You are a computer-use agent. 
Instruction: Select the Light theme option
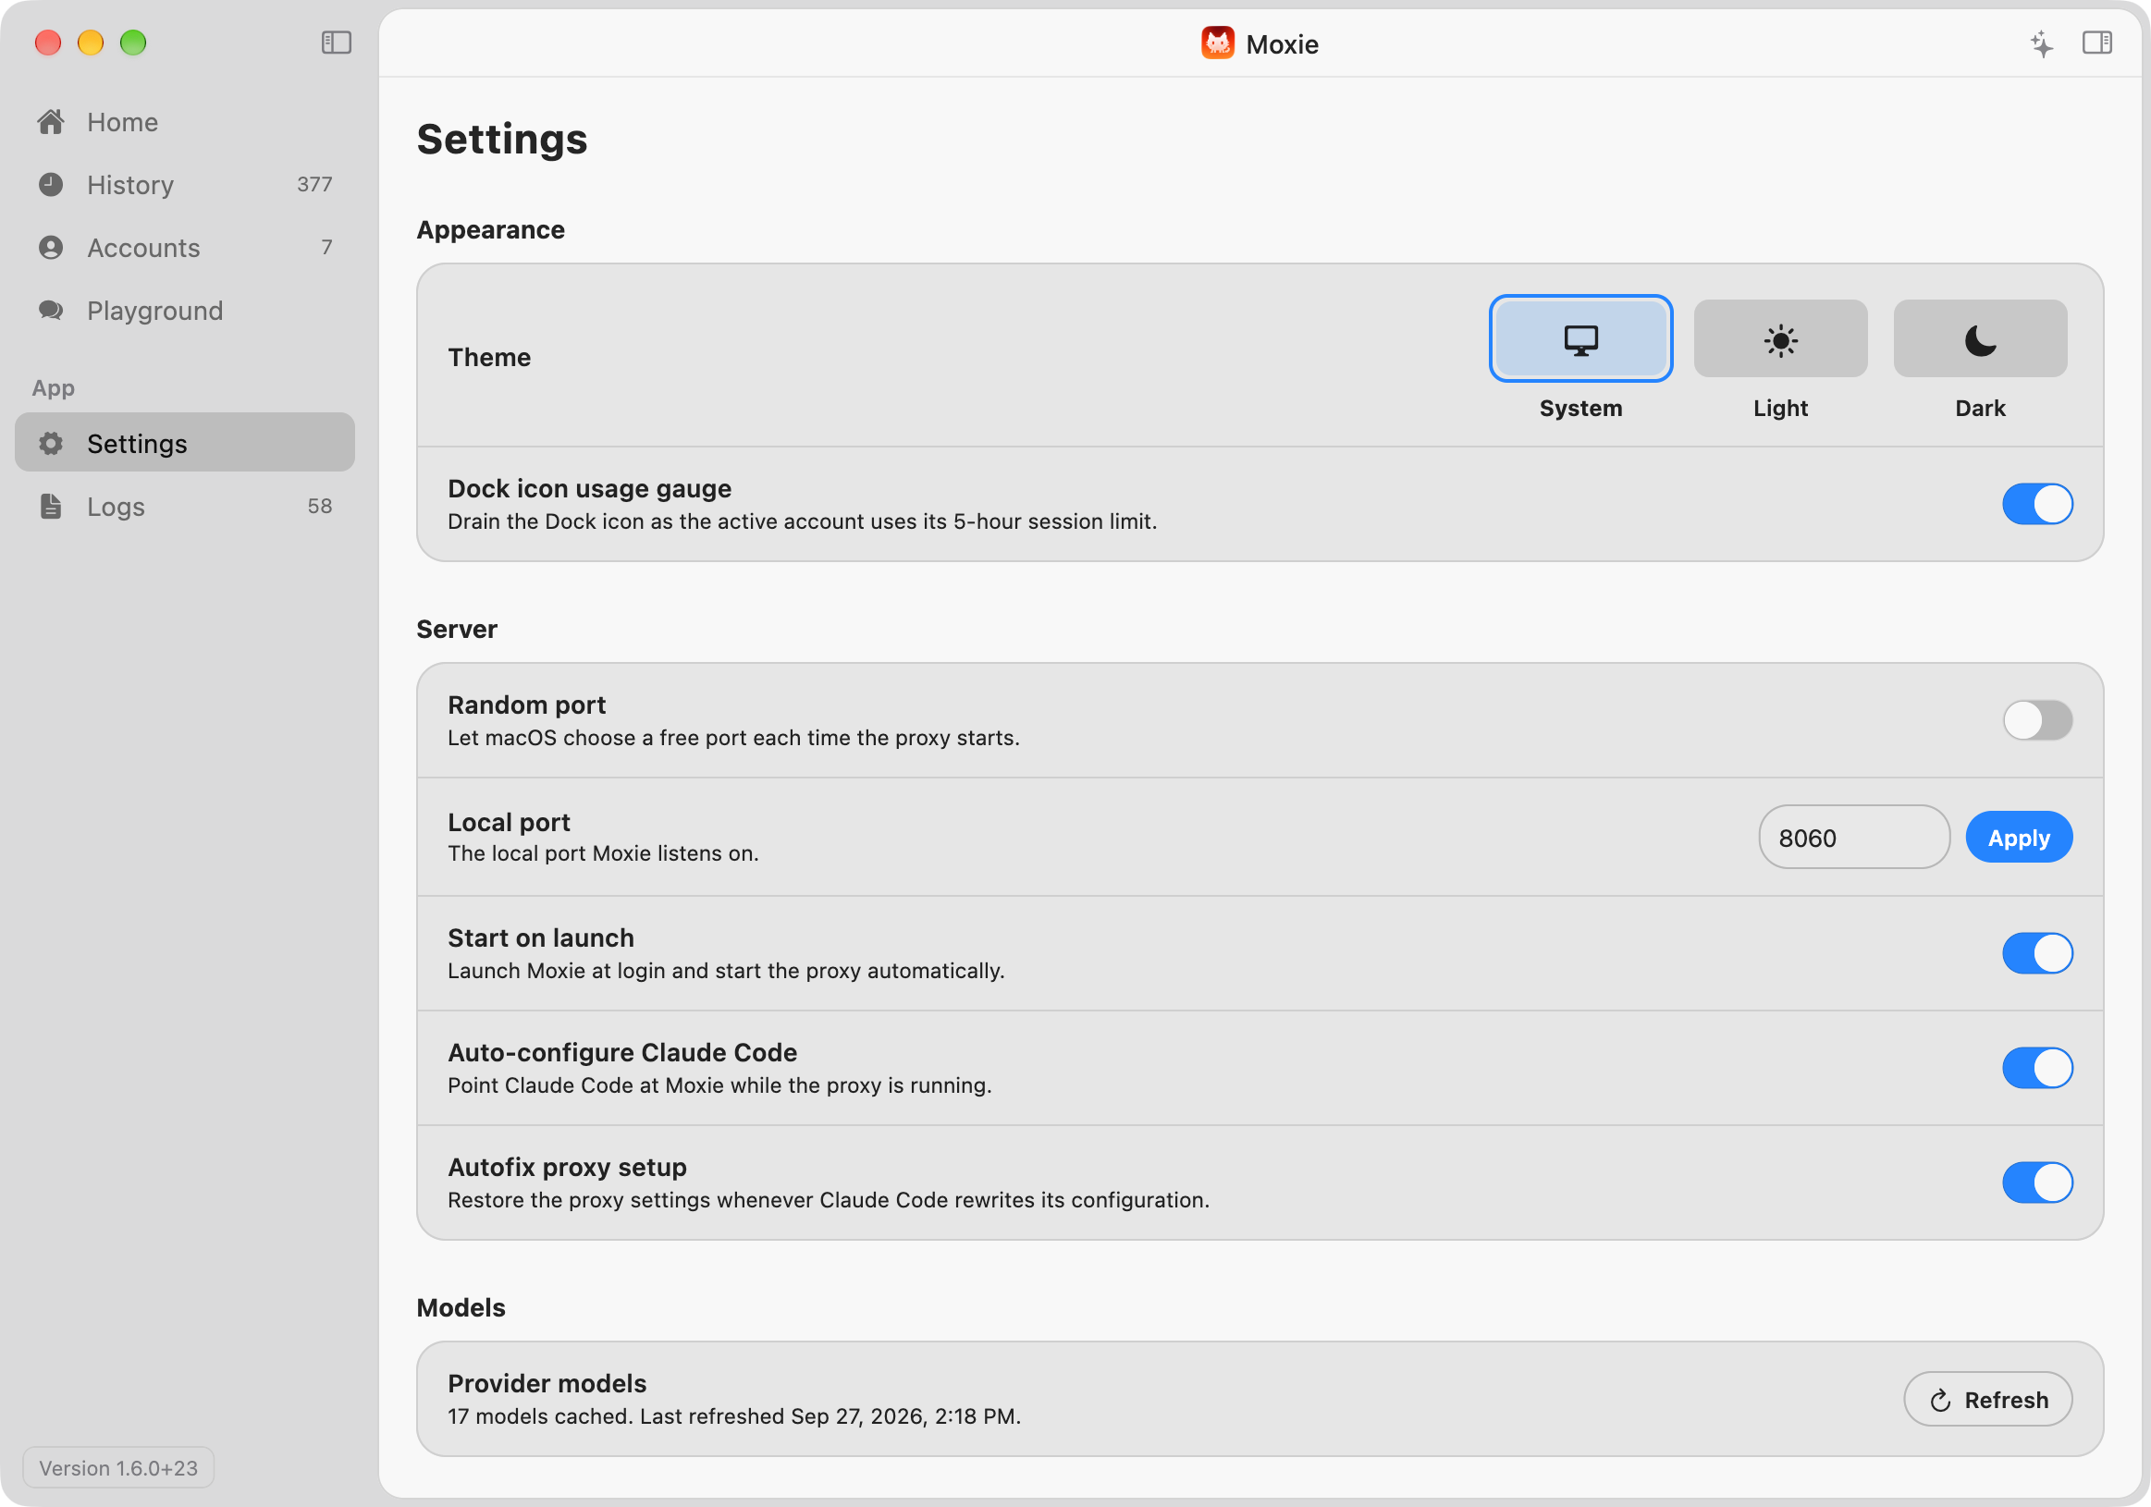tap(1780, 338)
